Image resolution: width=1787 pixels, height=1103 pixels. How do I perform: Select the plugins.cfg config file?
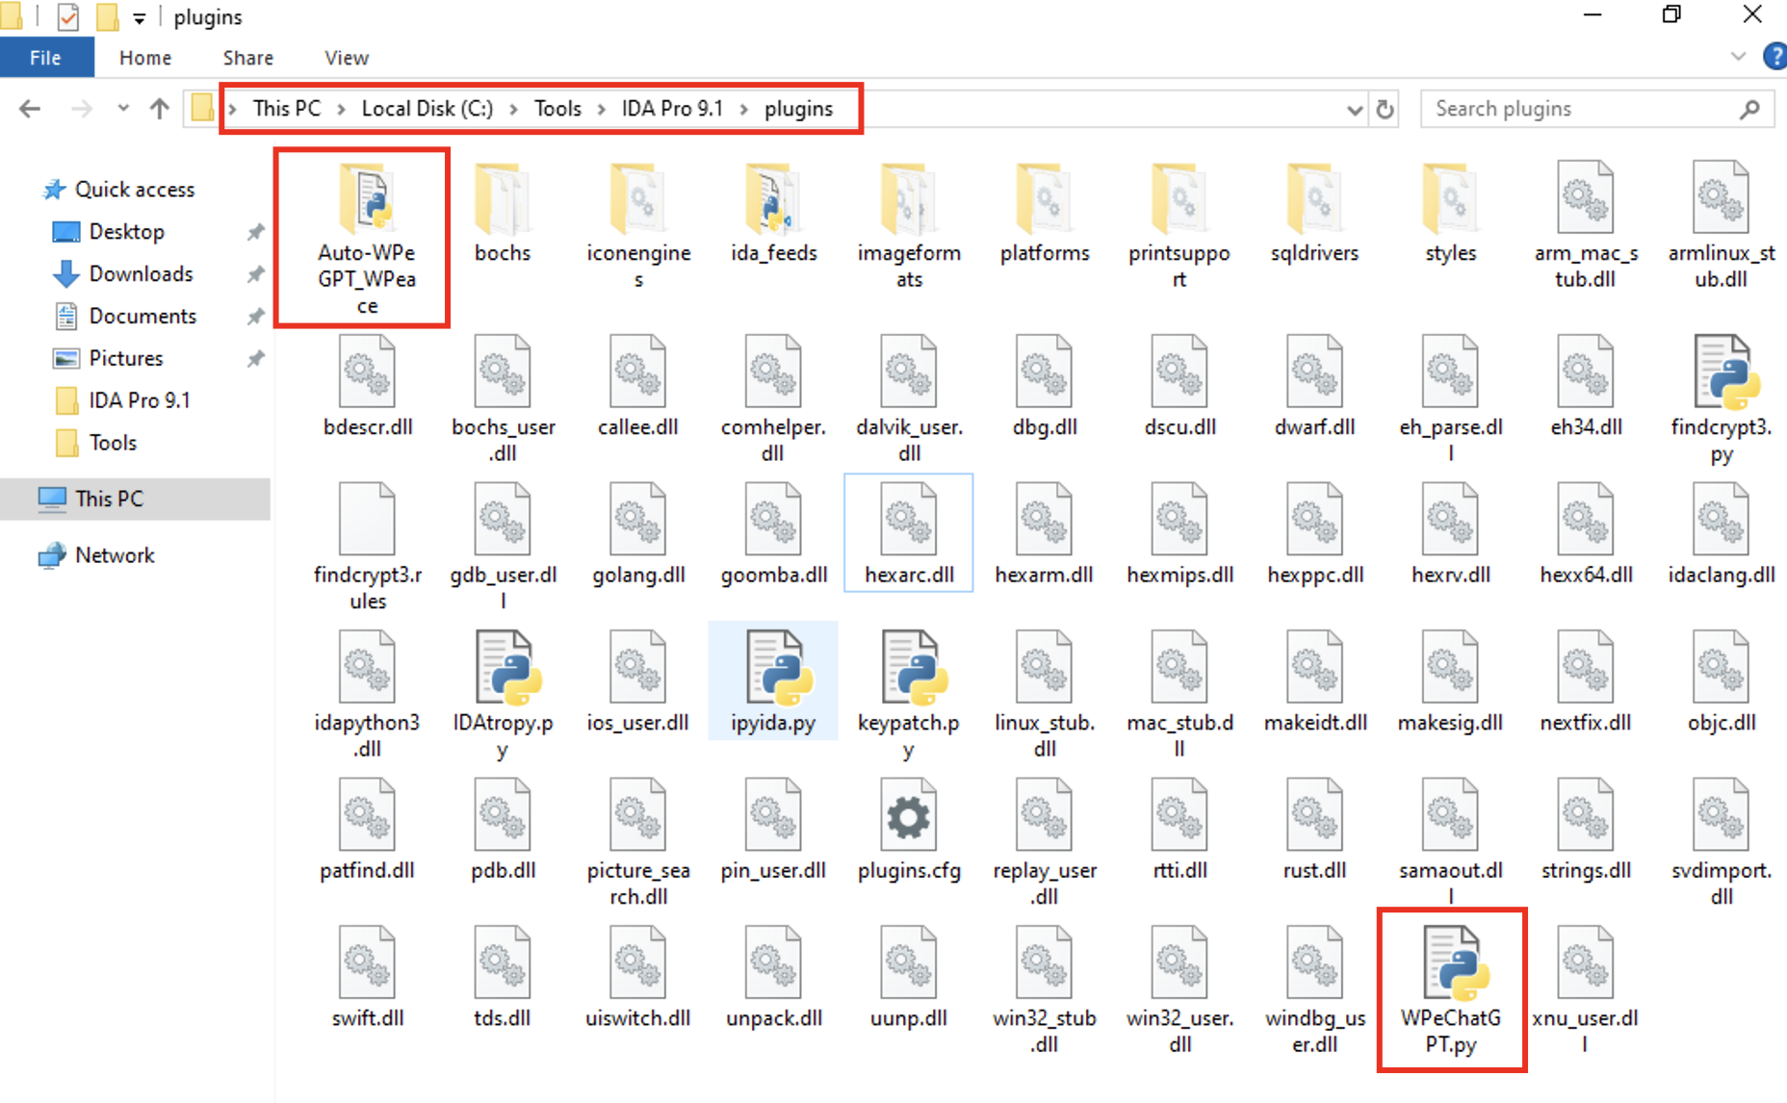909,830
